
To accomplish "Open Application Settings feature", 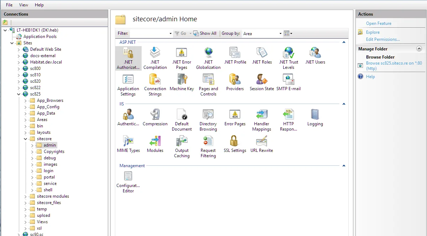I will (128, 85).
